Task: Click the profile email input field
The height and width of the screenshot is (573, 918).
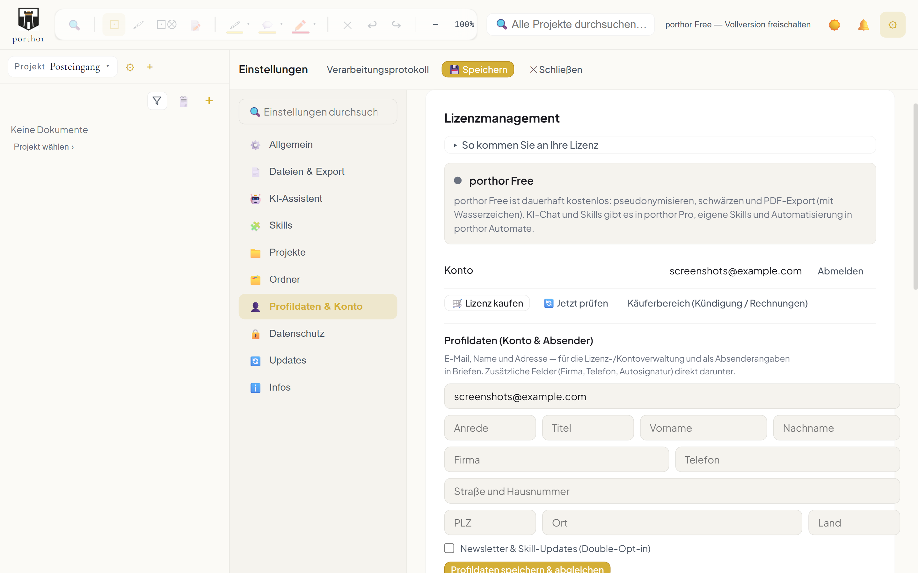Action: (x=672, y=396)
